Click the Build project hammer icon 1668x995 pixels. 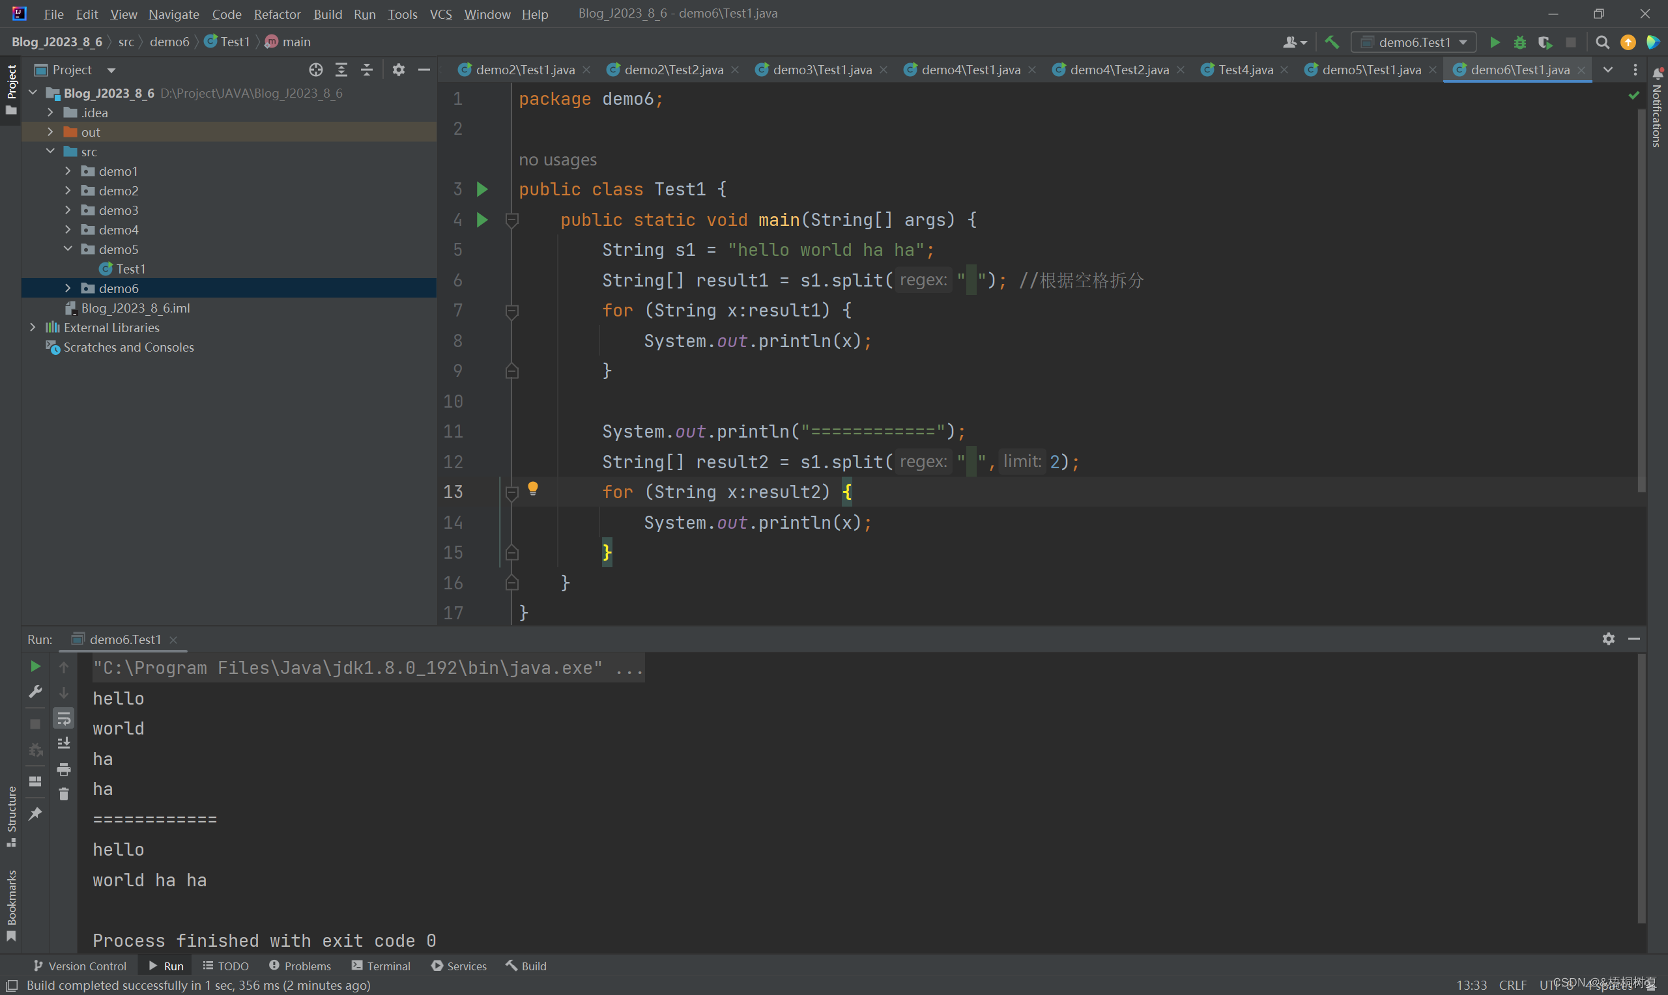pyautogui.click(x=1331, y=42)
